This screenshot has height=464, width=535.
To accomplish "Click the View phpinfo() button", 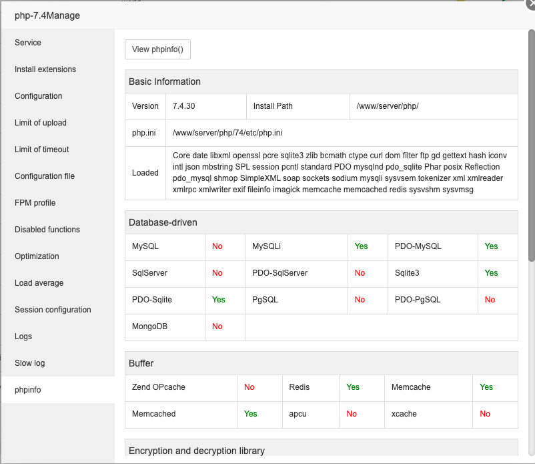I will pyautogui.click(x=158, y=49).
